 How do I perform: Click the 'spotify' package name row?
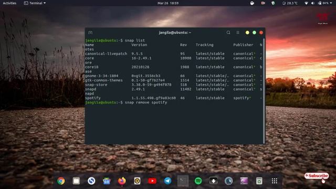[93, 98]
